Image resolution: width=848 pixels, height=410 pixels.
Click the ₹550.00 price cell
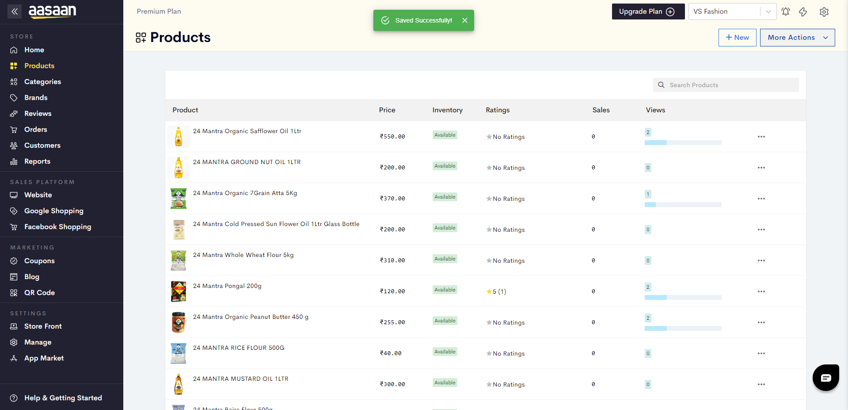point(392,137)
